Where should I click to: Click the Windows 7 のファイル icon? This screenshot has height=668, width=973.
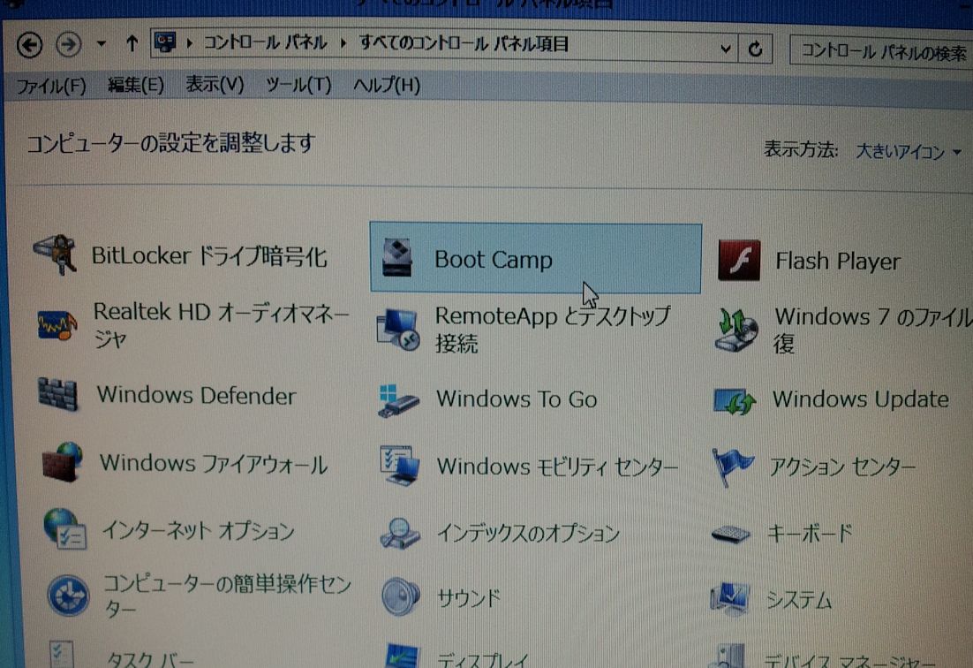tap(736, 330)
